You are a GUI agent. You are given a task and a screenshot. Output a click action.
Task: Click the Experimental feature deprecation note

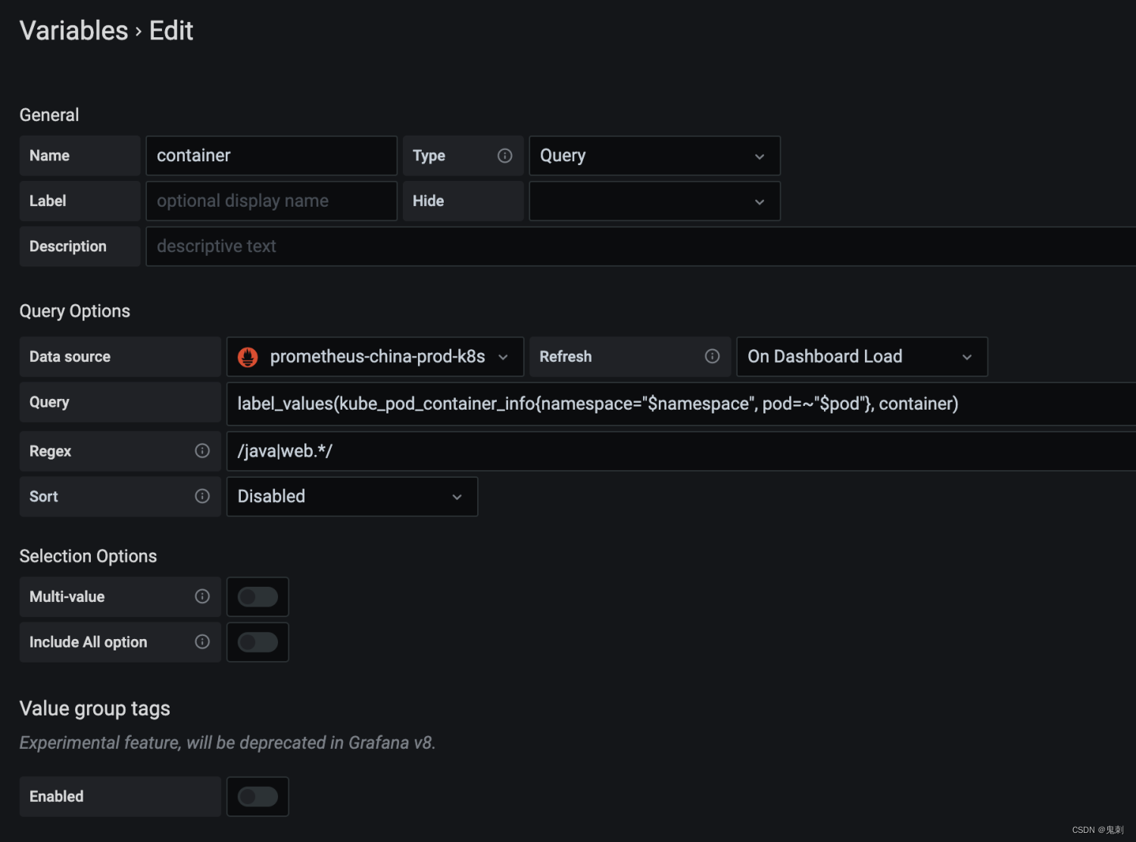(227, 743)
